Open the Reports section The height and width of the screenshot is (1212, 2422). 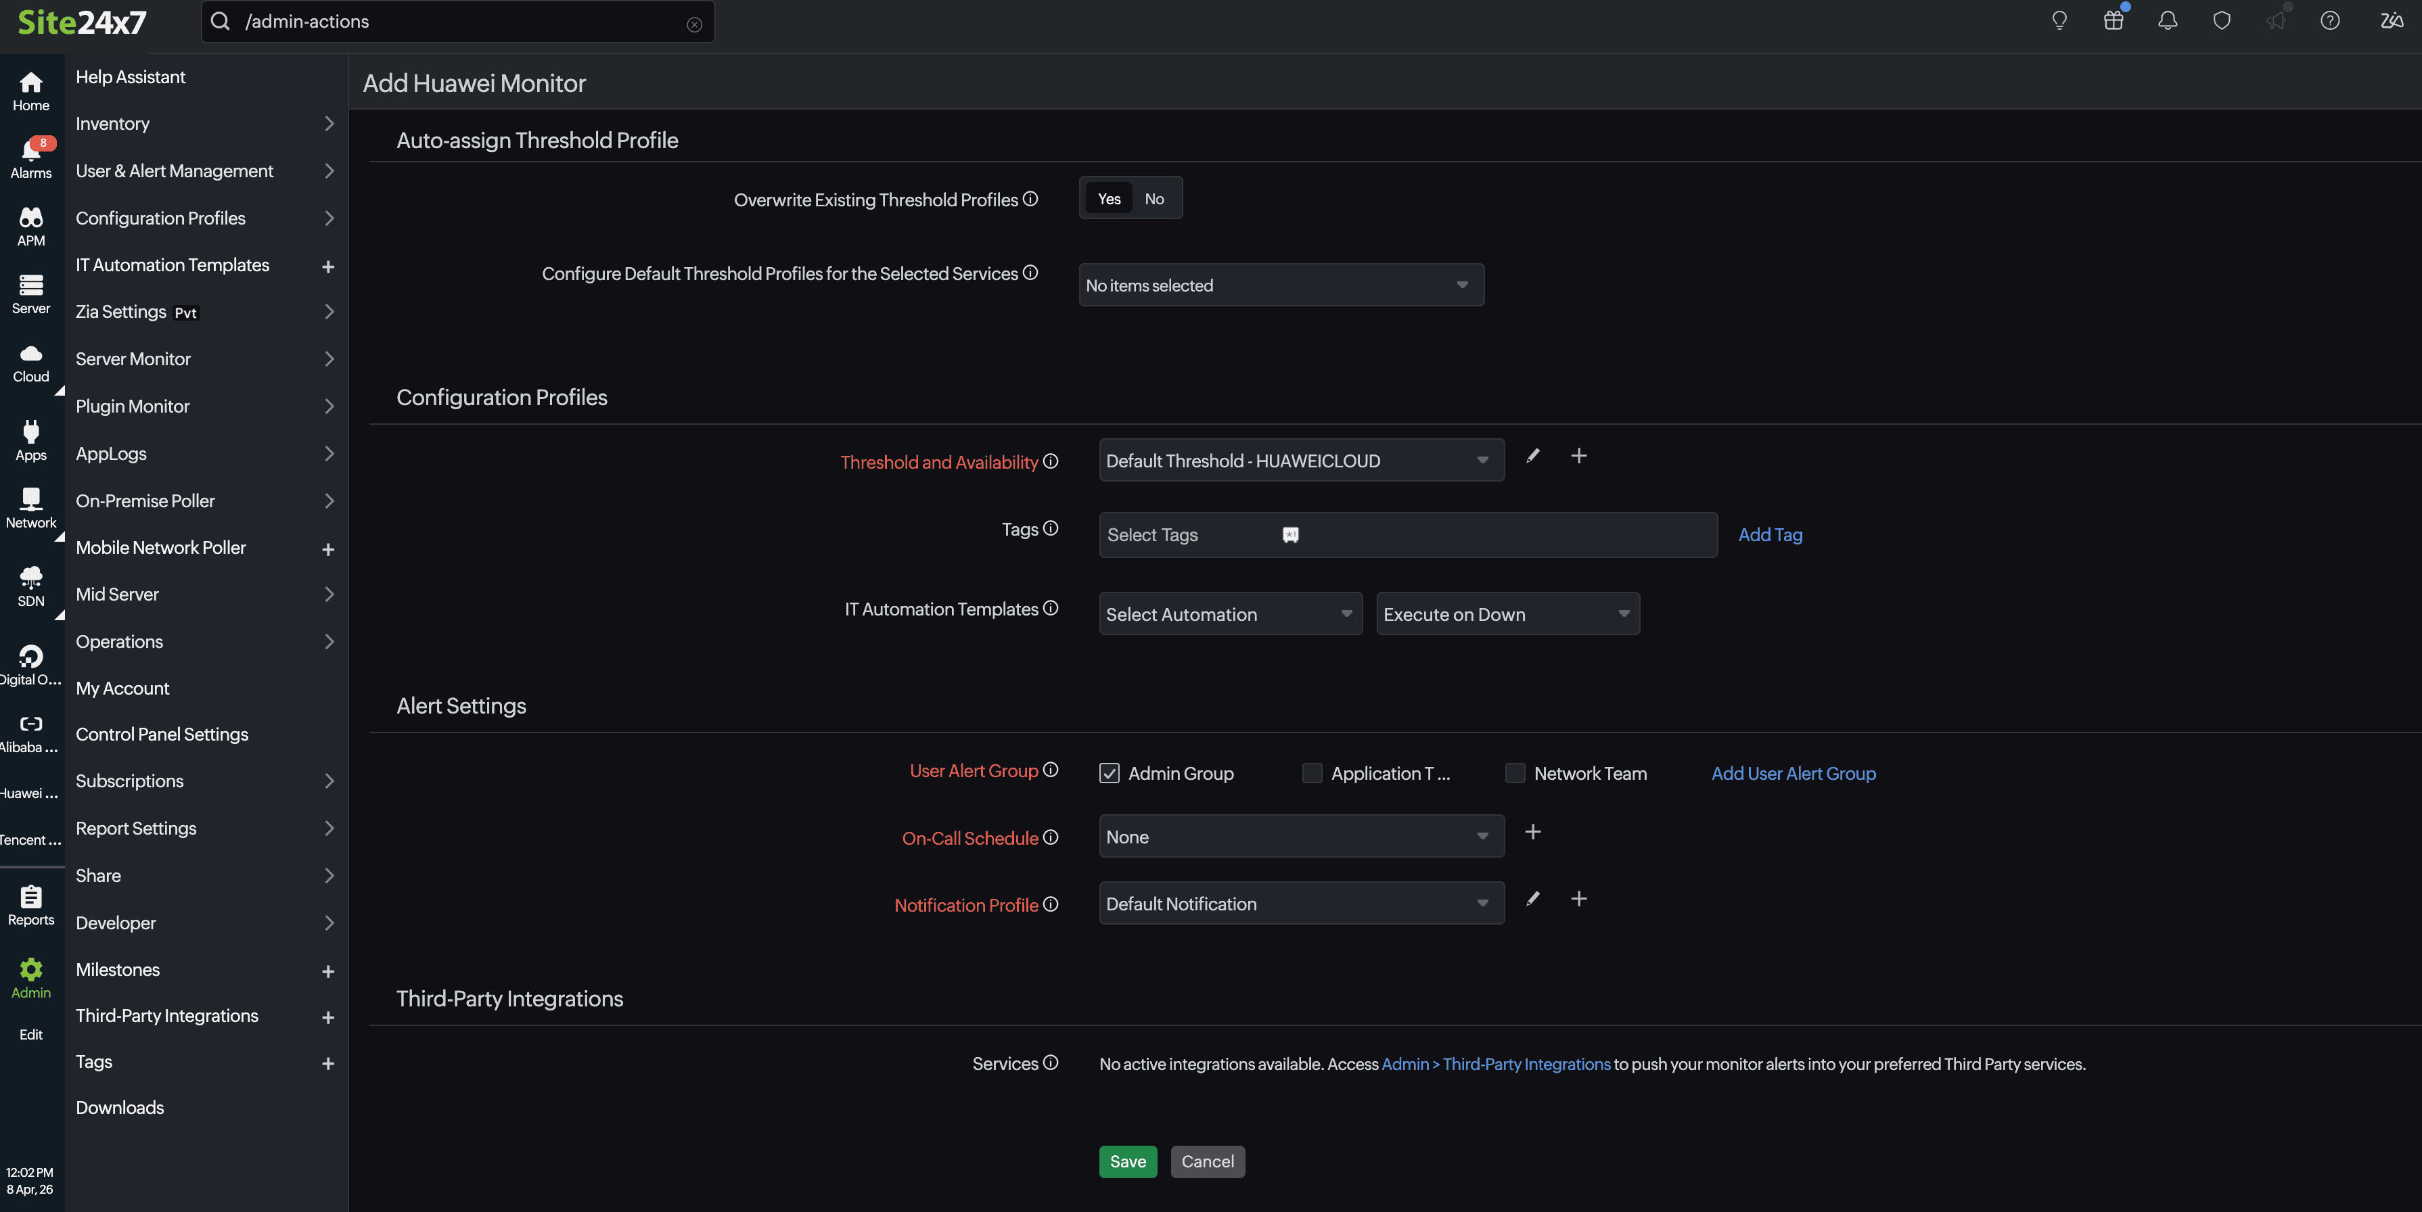tap(31, 904)
